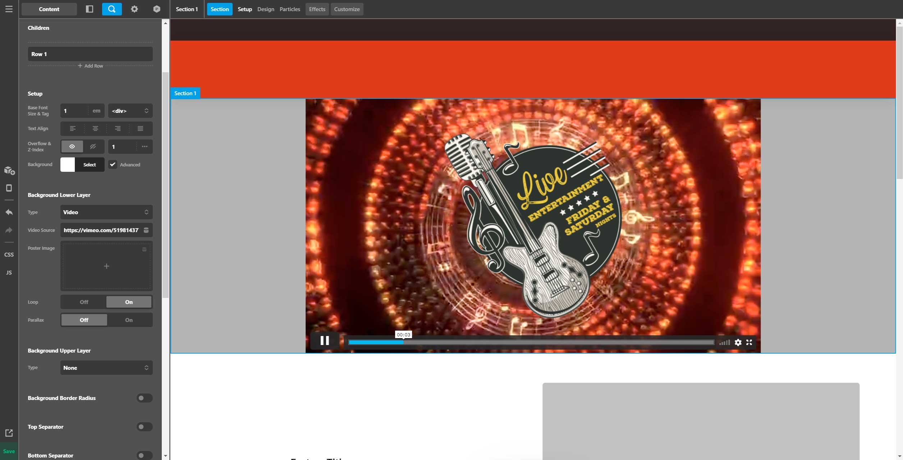The image size is (903, 460).
Task: Select Row 1 in Children list
Action: (x=90, y=54)
